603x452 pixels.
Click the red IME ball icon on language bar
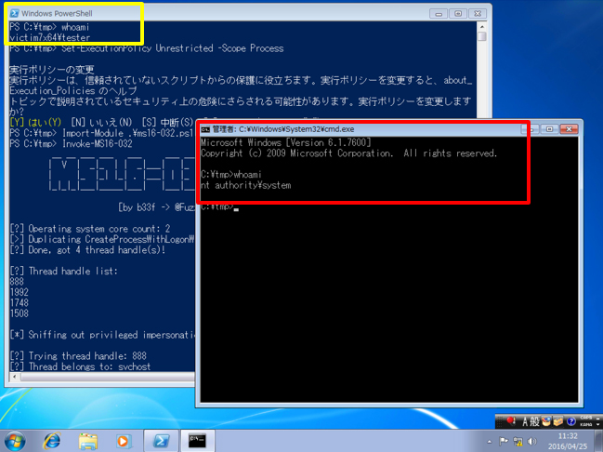pos(511,421)
